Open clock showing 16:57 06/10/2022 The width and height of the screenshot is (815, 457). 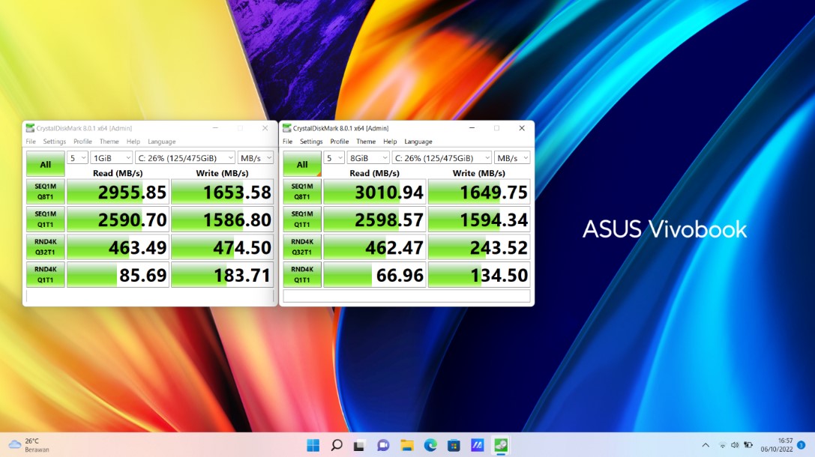tap(777, 445)
